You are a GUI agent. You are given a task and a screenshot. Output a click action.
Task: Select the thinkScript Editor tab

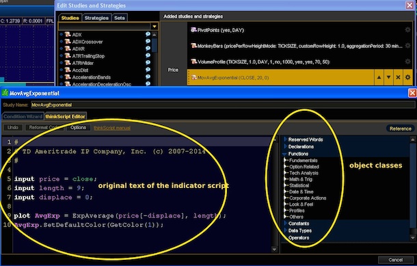65,116
